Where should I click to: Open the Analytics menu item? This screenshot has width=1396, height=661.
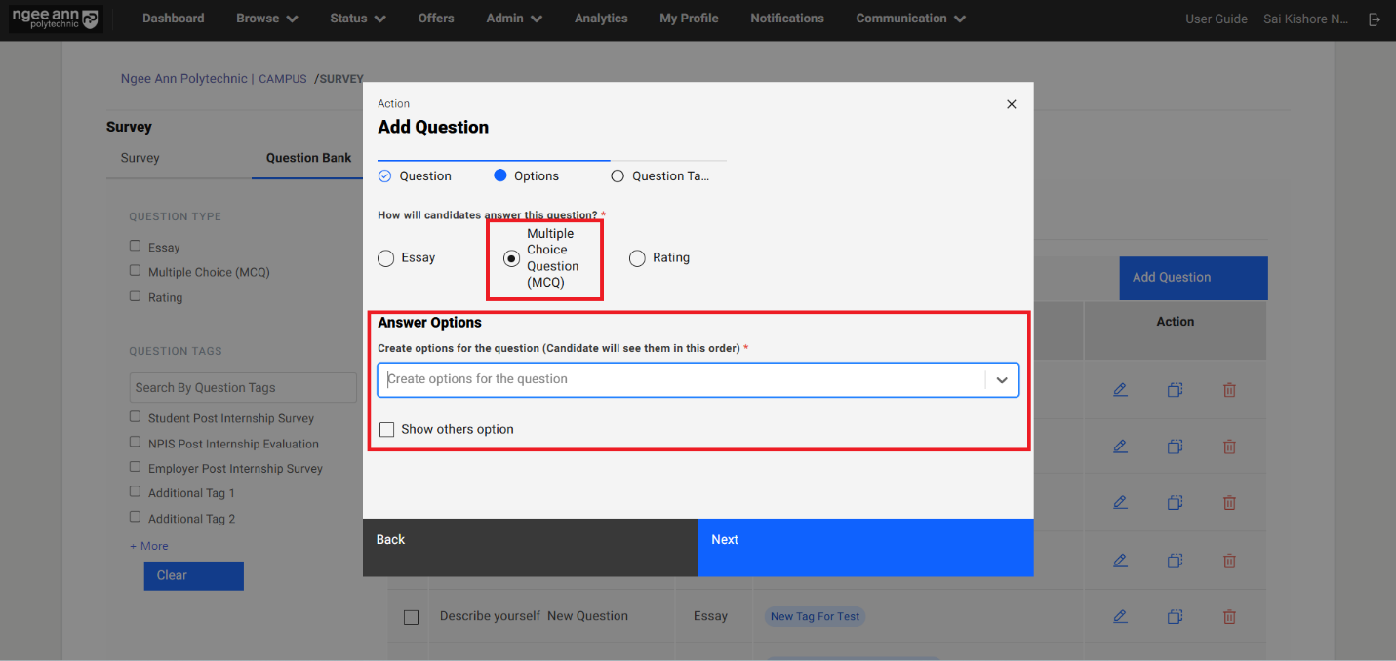(x=601, y=19)
